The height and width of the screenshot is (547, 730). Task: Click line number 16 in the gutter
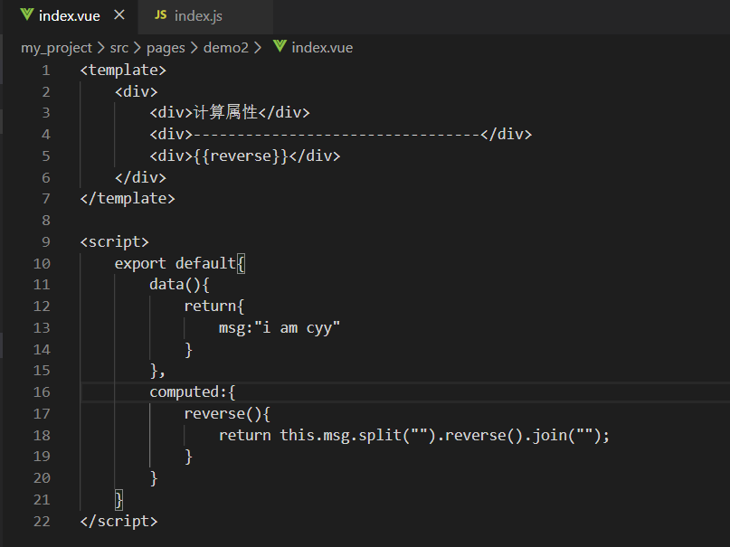[41, 391]
